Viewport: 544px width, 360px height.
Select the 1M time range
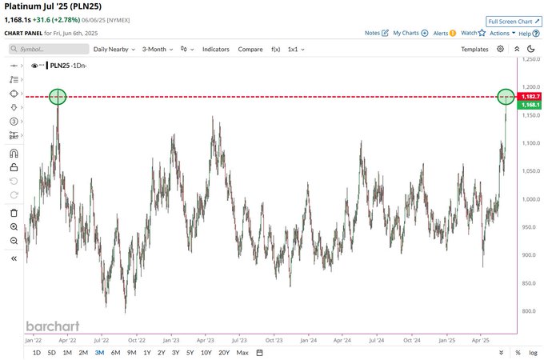pos(67,353)
